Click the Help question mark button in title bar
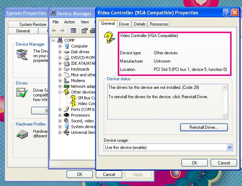The image size is (242, 186). (x=227, y=13)
